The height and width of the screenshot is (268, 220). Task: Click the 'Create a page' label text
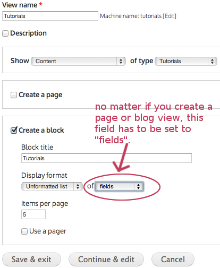pos(40,95)
